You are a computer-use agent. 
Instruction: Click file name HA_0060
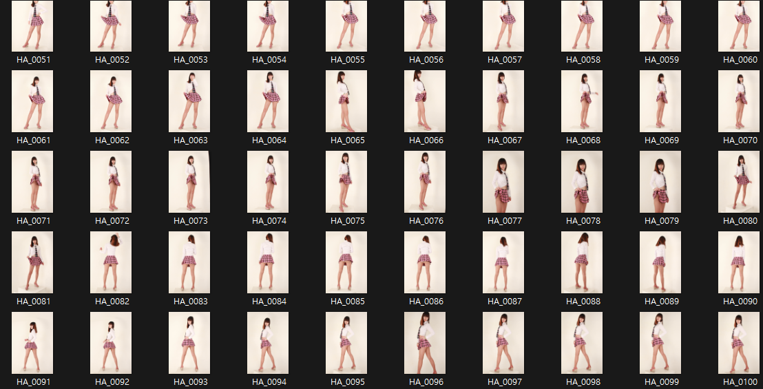tap(740, 60)
